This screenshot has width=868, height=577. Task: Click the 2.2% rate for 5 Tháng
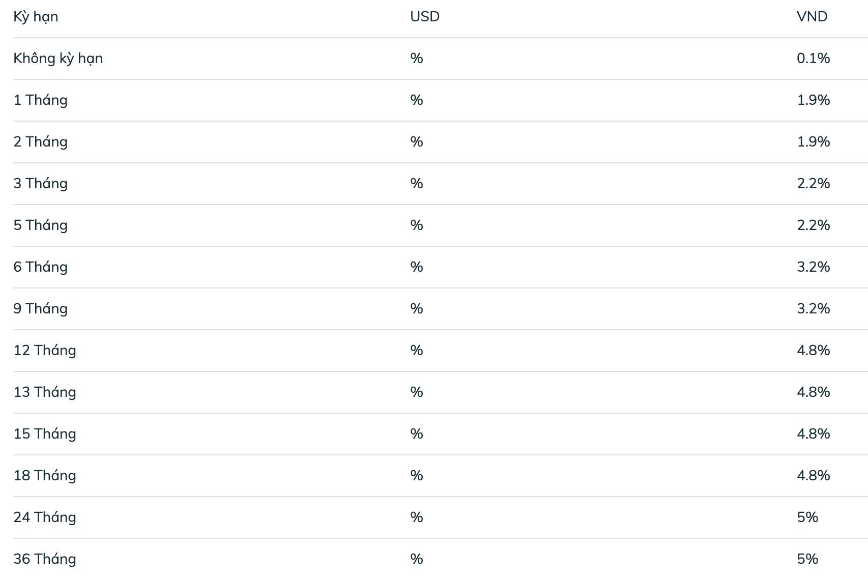[x=813, y=225]
